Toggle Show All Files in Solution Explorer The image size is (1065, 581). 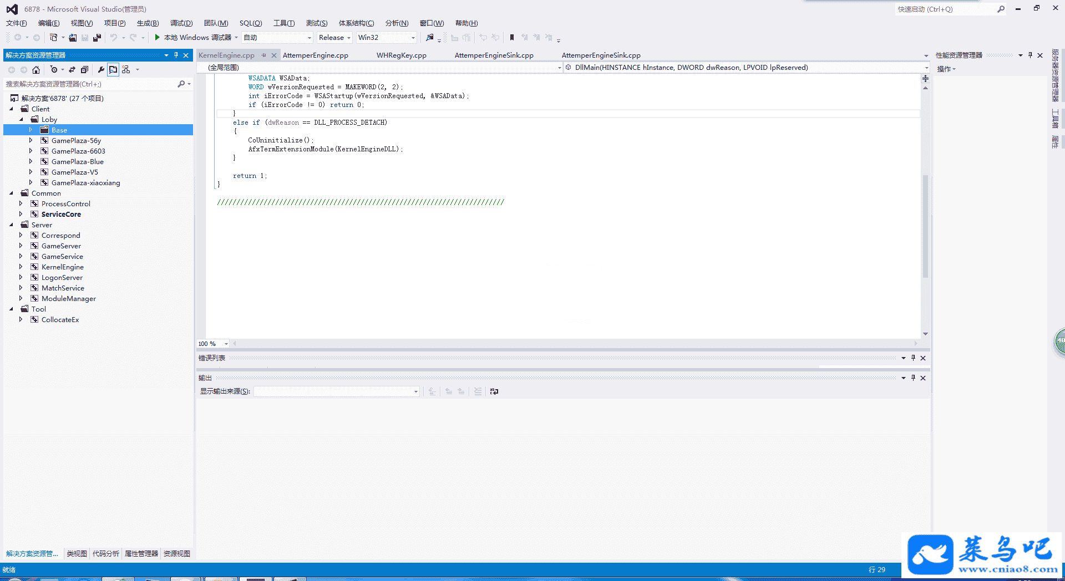pyautogui.click(x=113, y=70)
